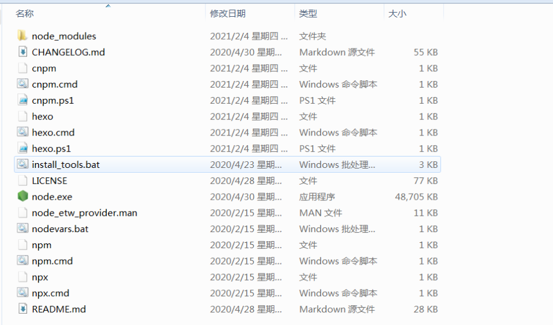Viewport: 553px width, 325px height.
Task: Click Windows 批处理 type of nodevars.bat
Action: (x=337, y=229)
